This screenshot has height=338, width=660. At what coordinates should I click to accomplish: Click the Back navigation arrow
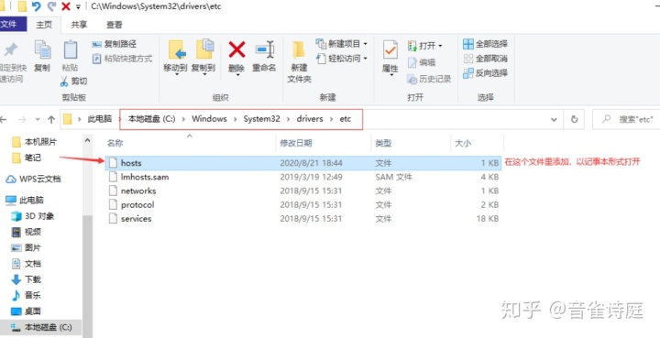point(4,120)
